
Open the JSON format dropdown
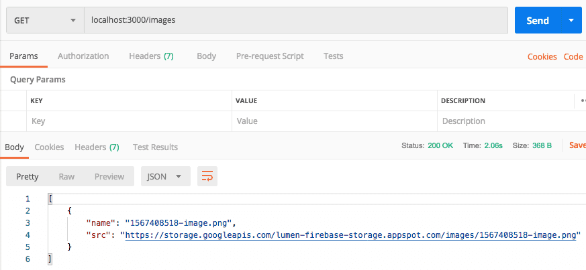click(165, 176)
